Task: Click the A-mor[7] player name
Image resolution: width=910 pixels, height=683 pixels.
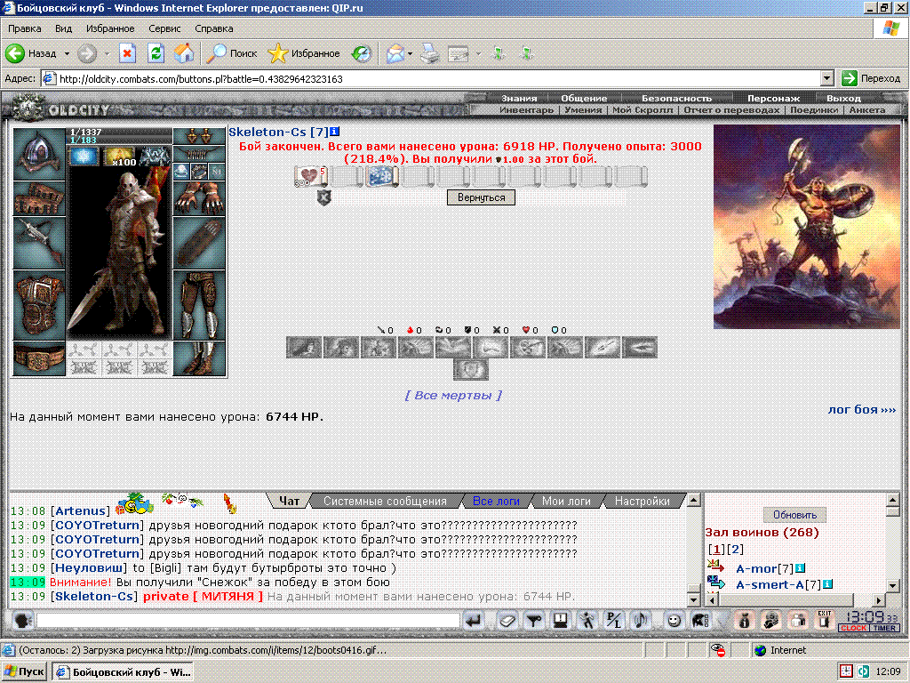Action: pyautogui.click(x=764, y=568)
